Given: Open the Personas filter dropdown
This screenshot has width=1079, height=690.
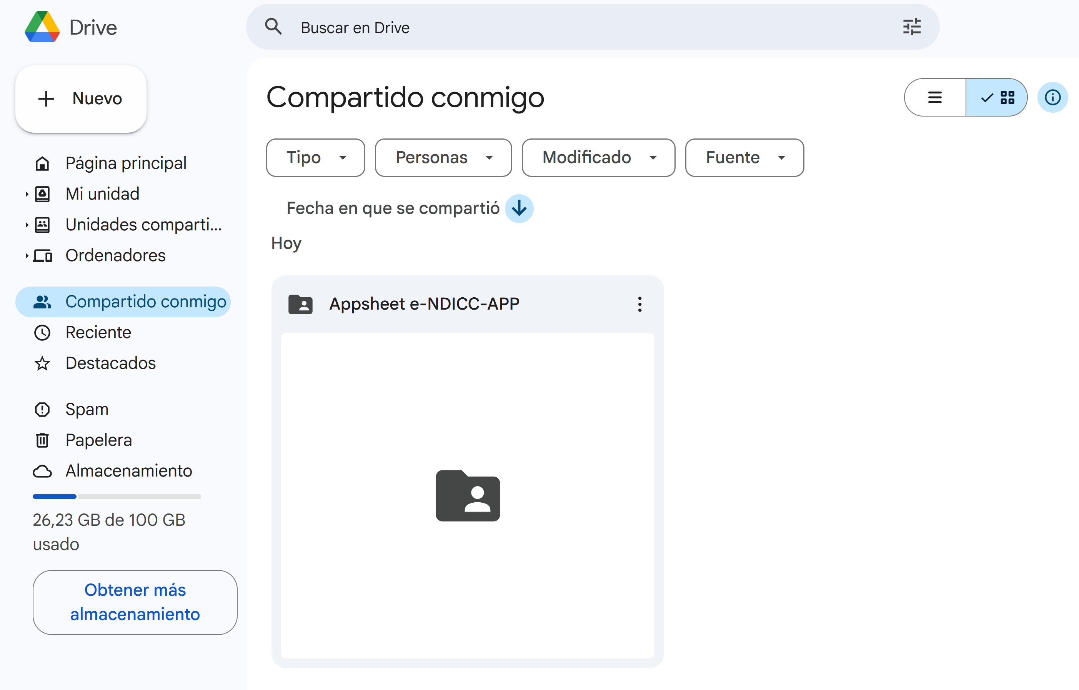Looking at the screenshot, I should (443, 158).
